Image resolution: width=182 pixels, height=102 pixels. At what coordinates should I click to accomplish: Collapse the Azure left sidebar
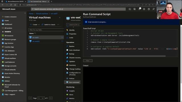[25, 13]
